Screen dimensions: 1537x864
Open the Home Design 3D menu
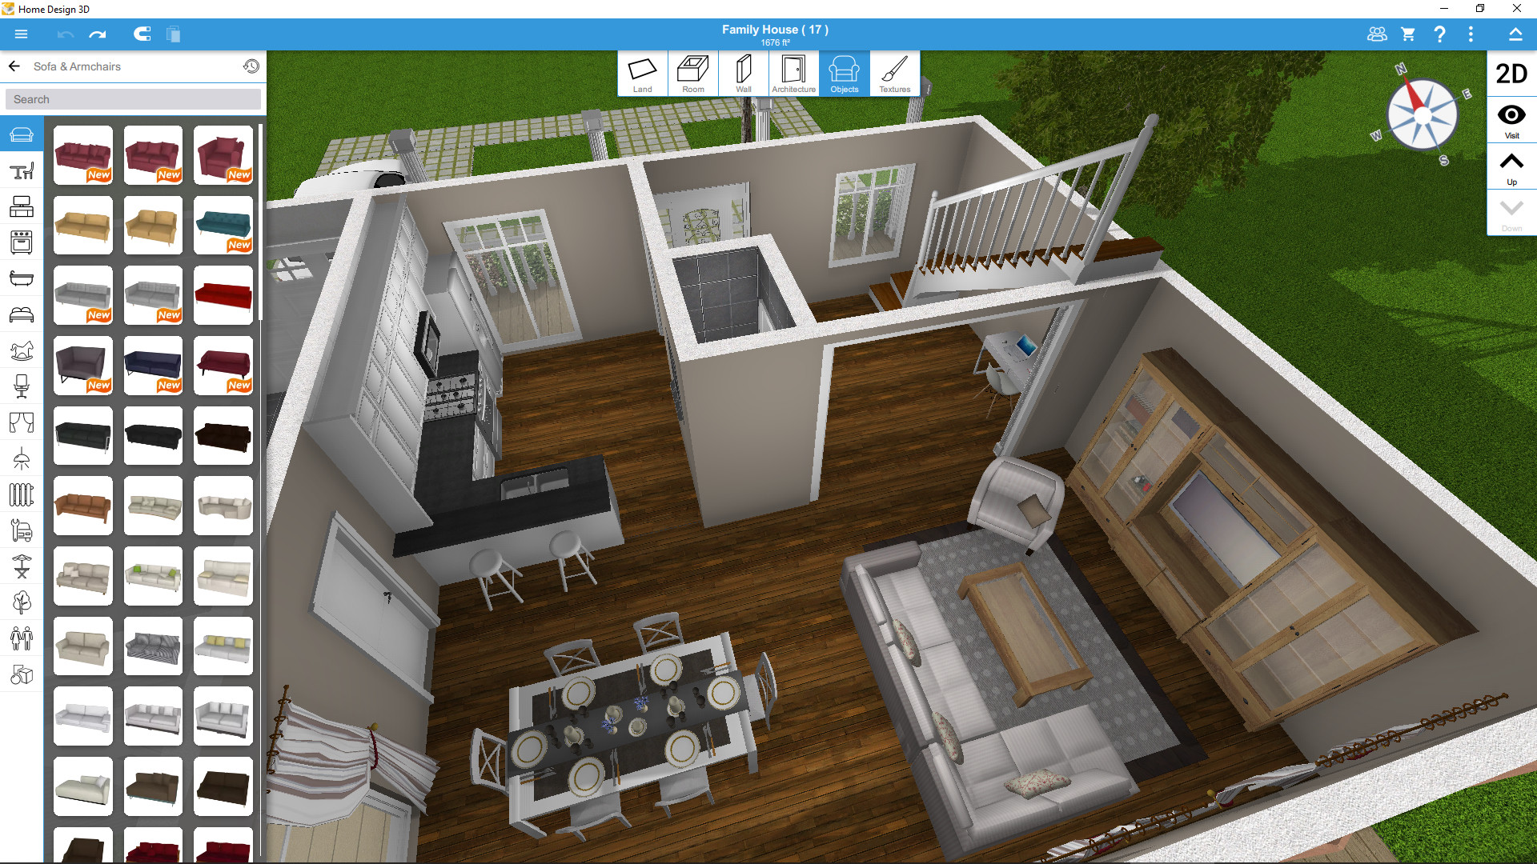(x=19, y=32)
